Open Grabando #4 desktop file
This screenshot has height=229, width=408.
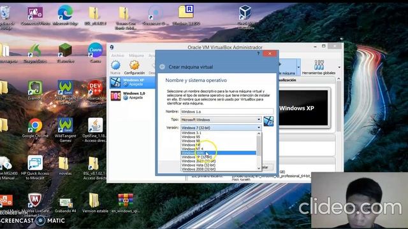click(65, 204)
